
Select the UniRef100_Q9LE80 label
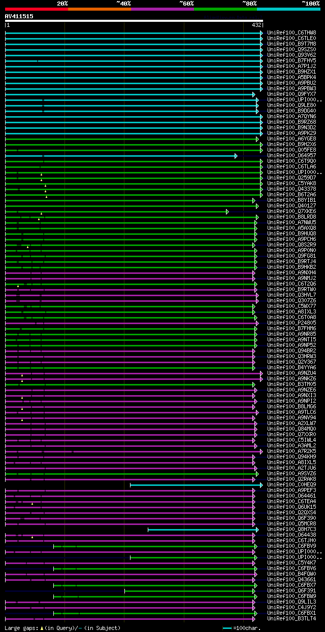tap(291, 105)
